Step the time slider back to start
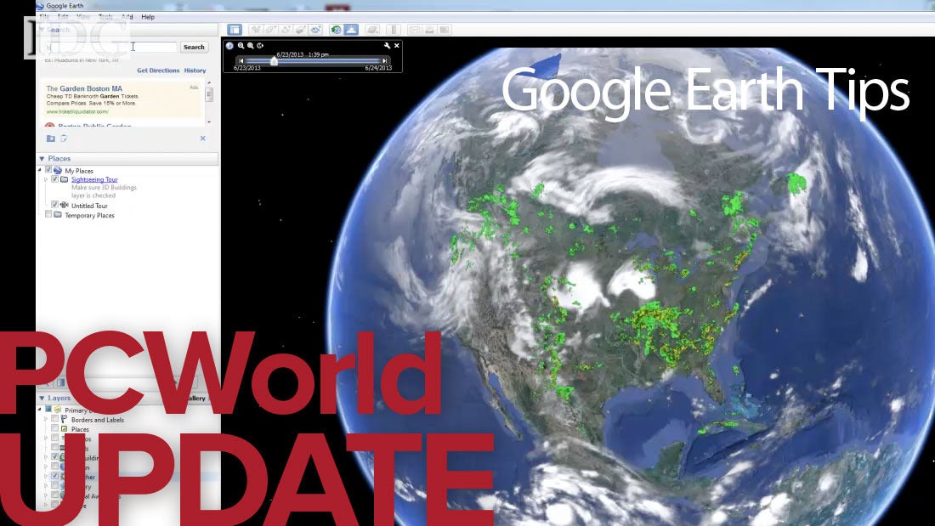This screenshot has width=935, height=526. 241,61
